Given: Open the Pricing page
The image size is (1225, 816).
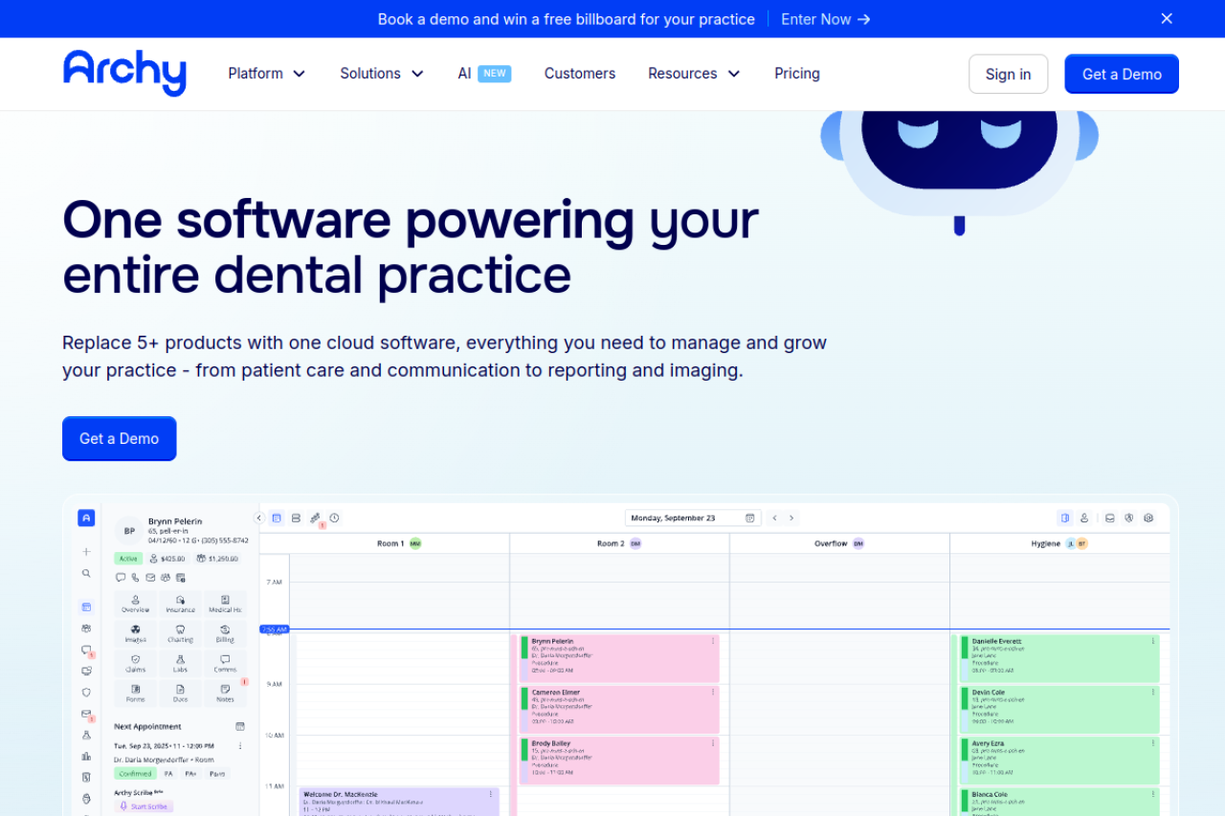Looking at the screenshot, I should click(x=796, y=74).
